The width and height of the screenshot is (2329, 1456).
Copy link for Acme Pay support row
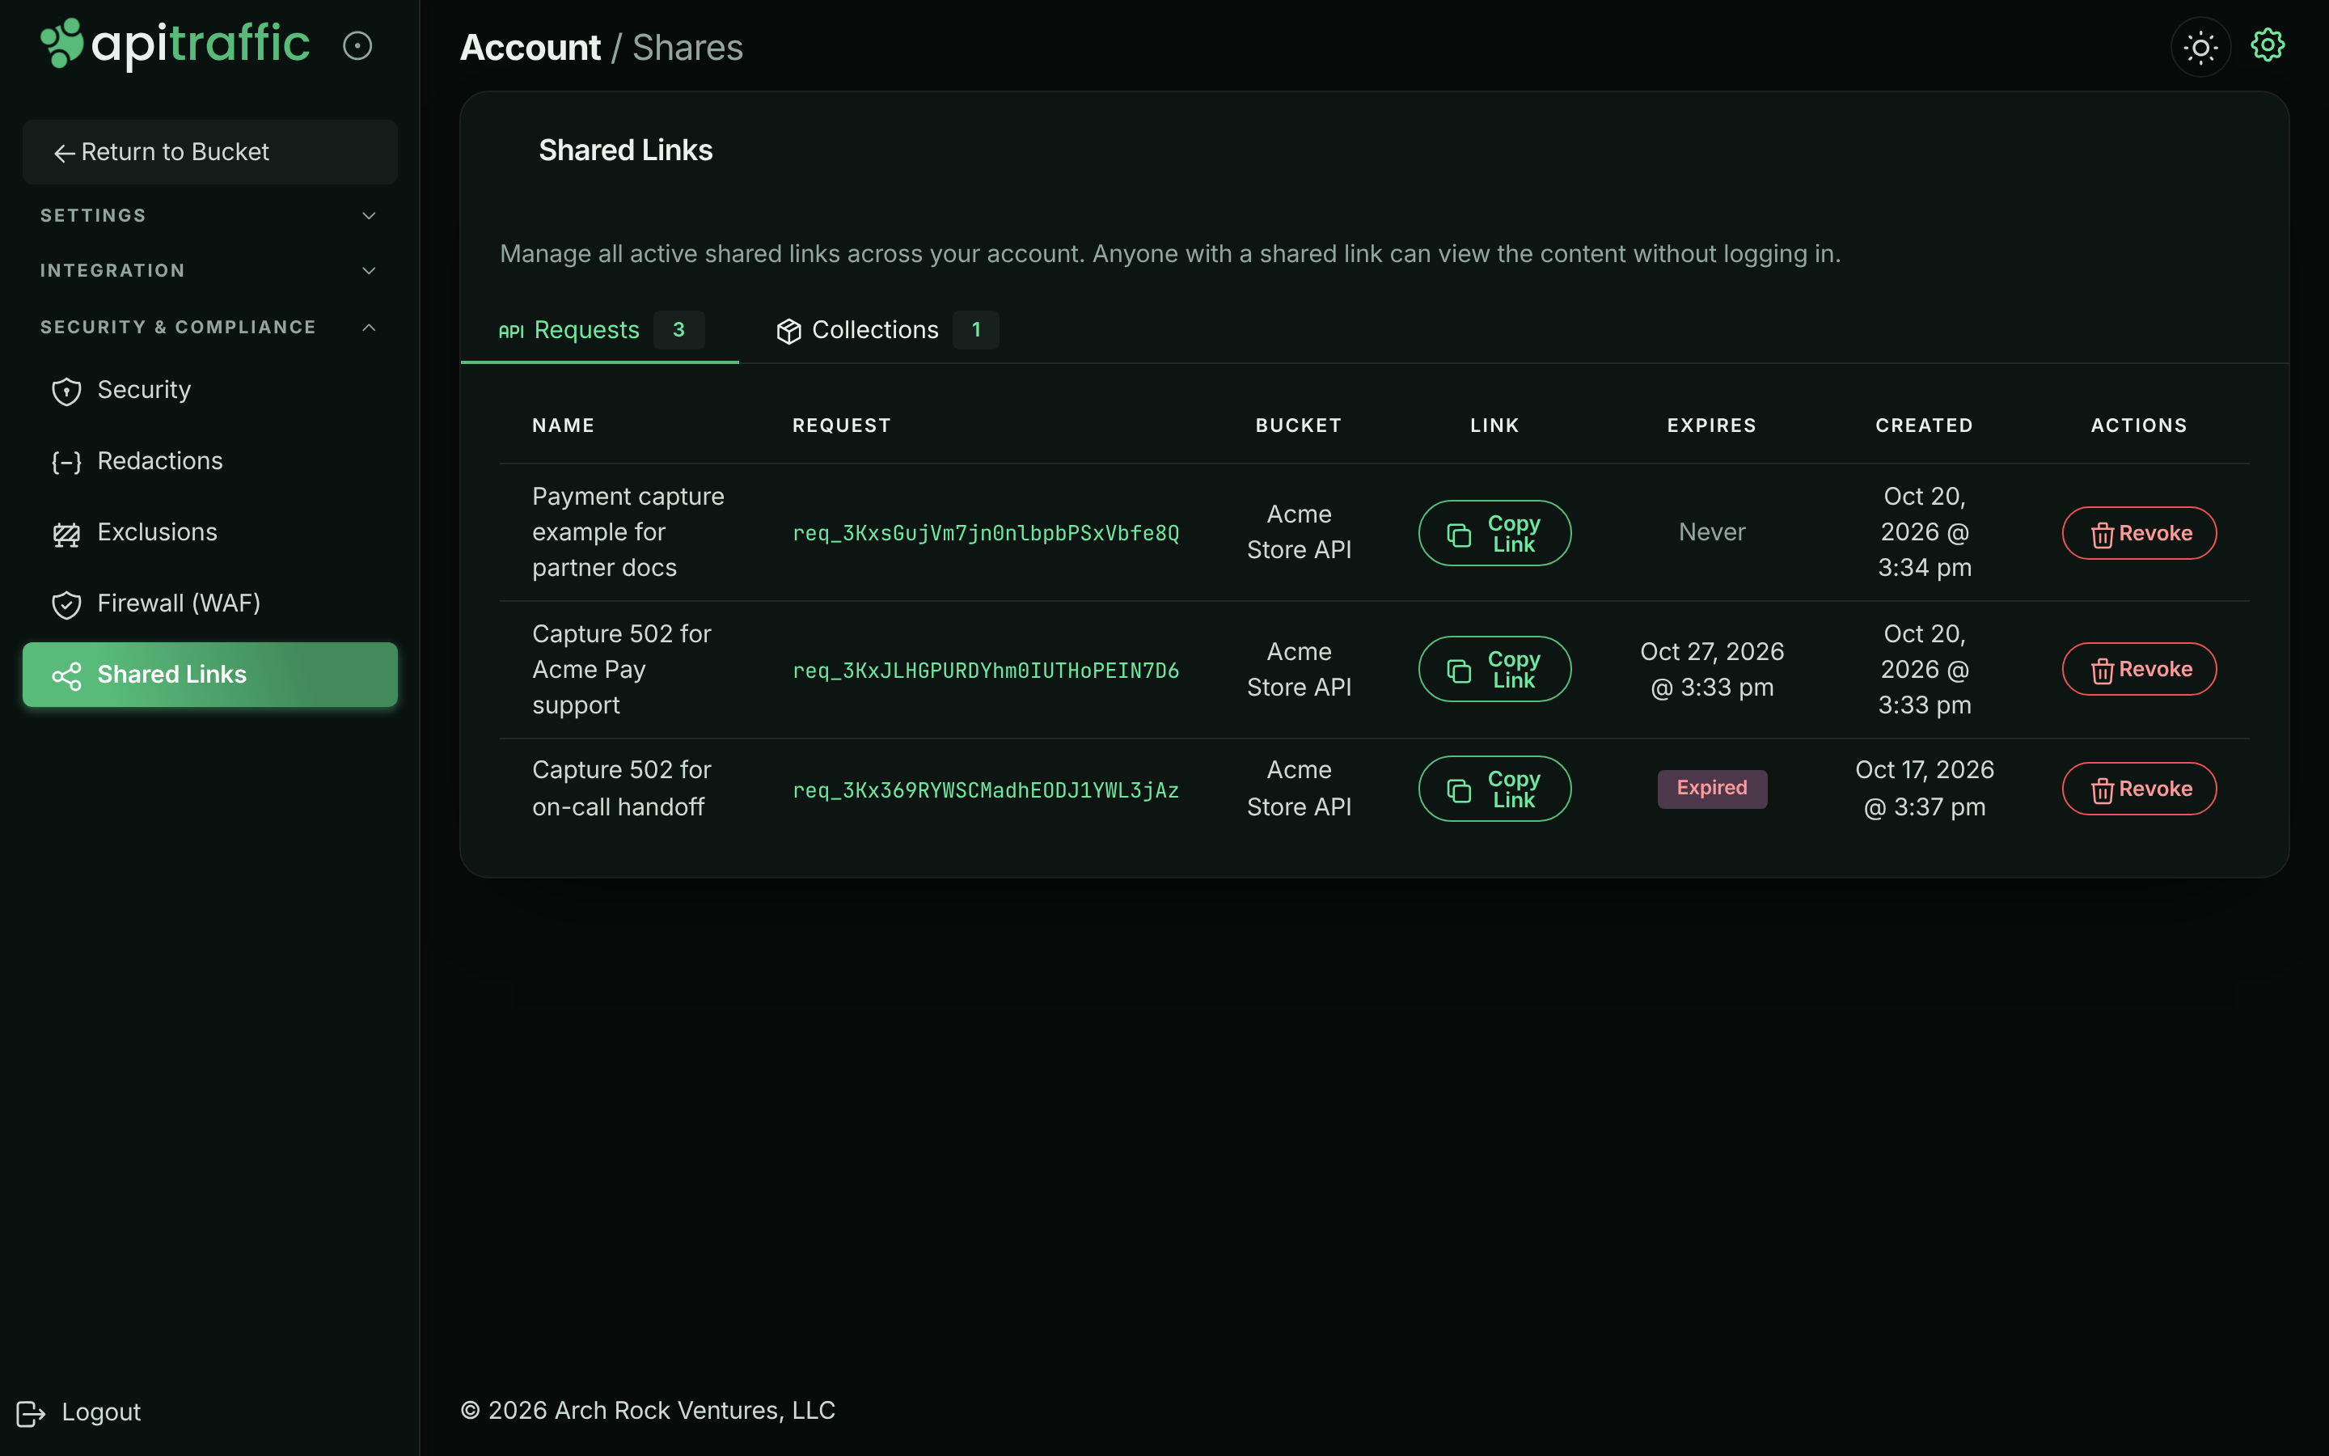[x=1494, y=669]
